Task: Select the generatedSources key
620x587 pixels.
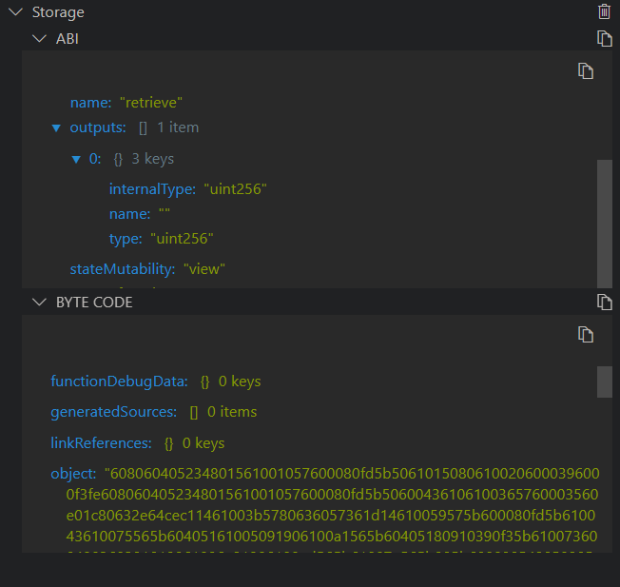Action: click(113, 412)
